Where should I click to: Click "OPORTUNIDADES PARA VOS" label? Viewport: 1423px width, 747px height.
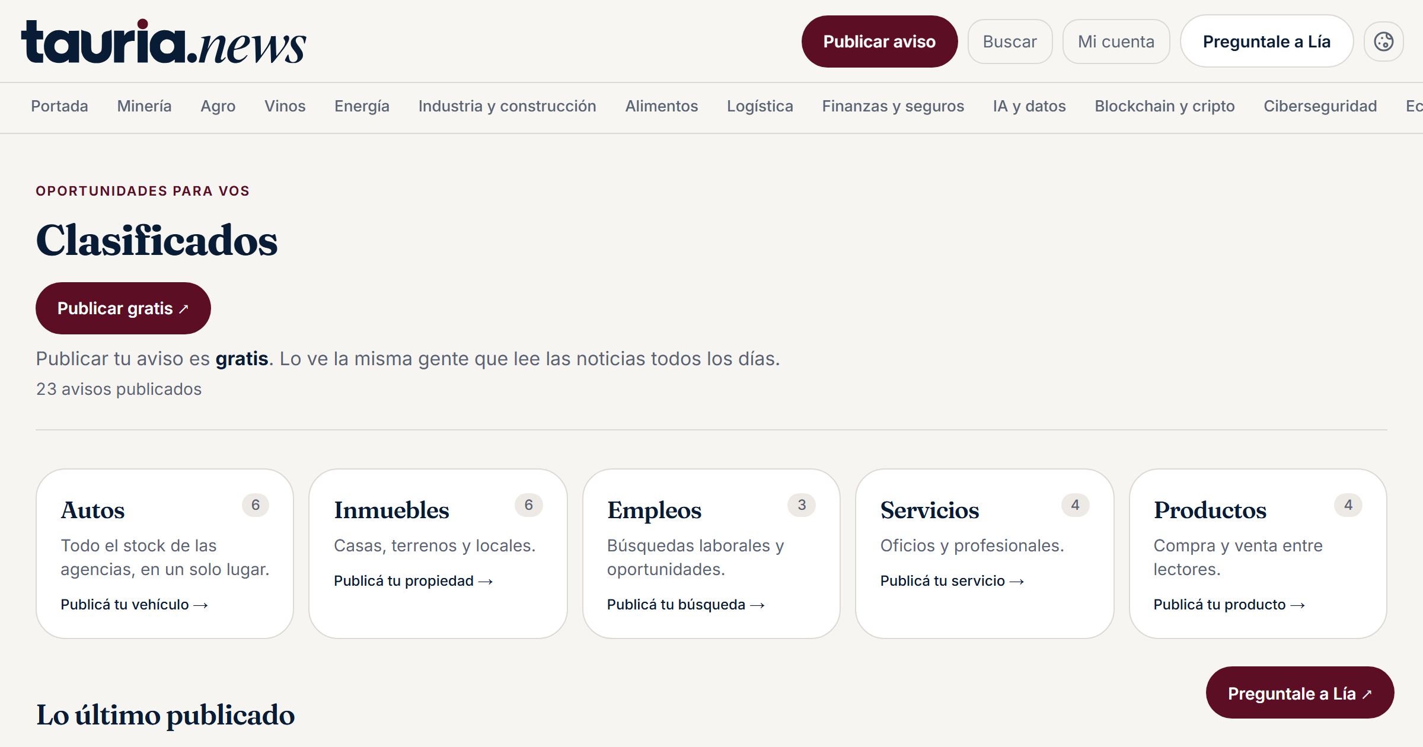[143, 191]
